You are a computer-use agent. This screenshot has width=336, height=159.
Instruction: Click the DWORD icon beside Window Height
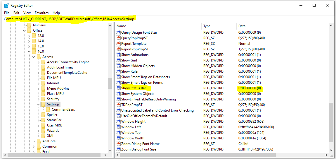[x=118, y=122]
